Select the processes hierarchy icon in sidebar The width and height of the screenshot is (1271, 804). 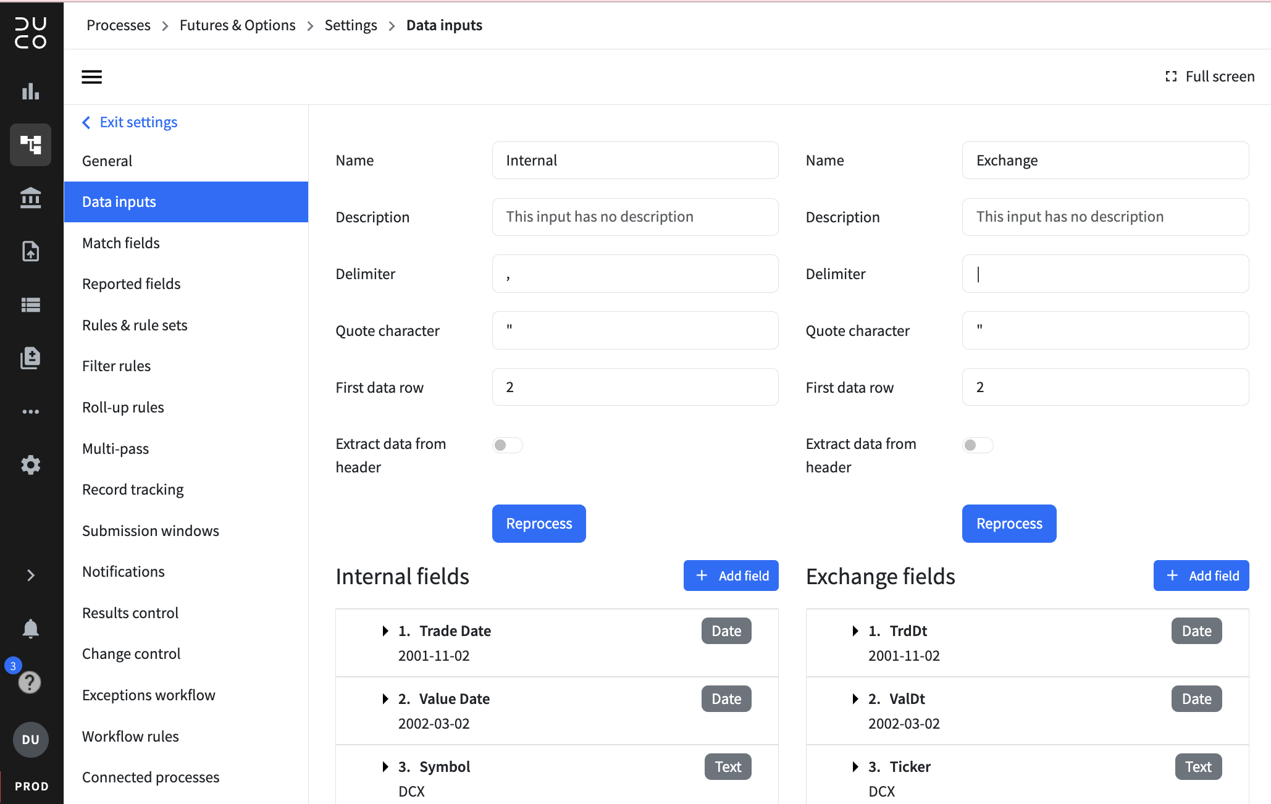pyautogui.click(x=30, y=145)
